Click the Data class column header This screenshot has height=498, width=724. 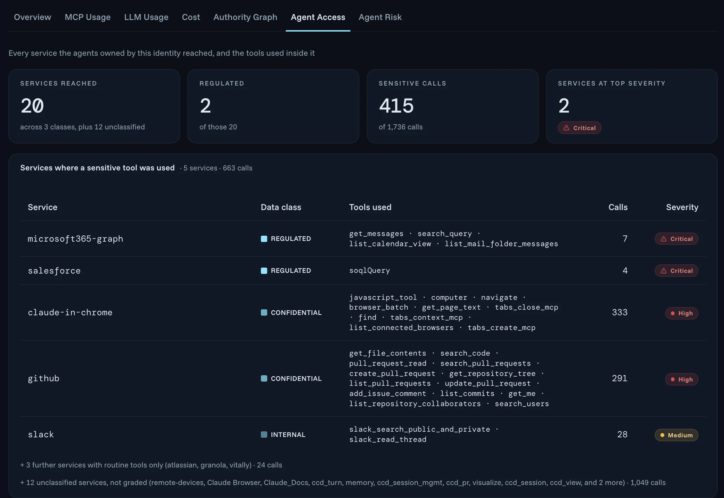tap(281, 207)
